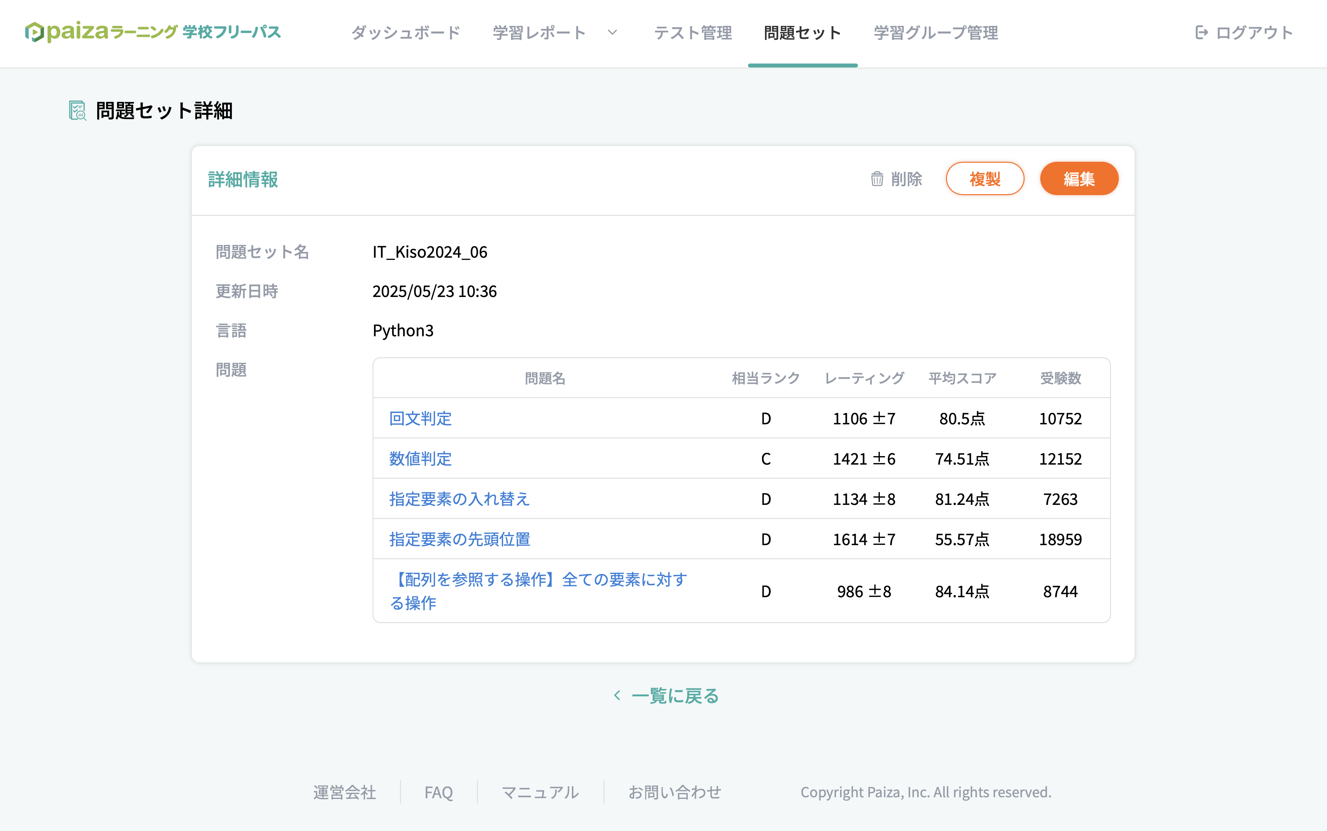Open the マニュアル footer link
The width and height of the screenshot is (1327, 831).
tap(540, 792)
